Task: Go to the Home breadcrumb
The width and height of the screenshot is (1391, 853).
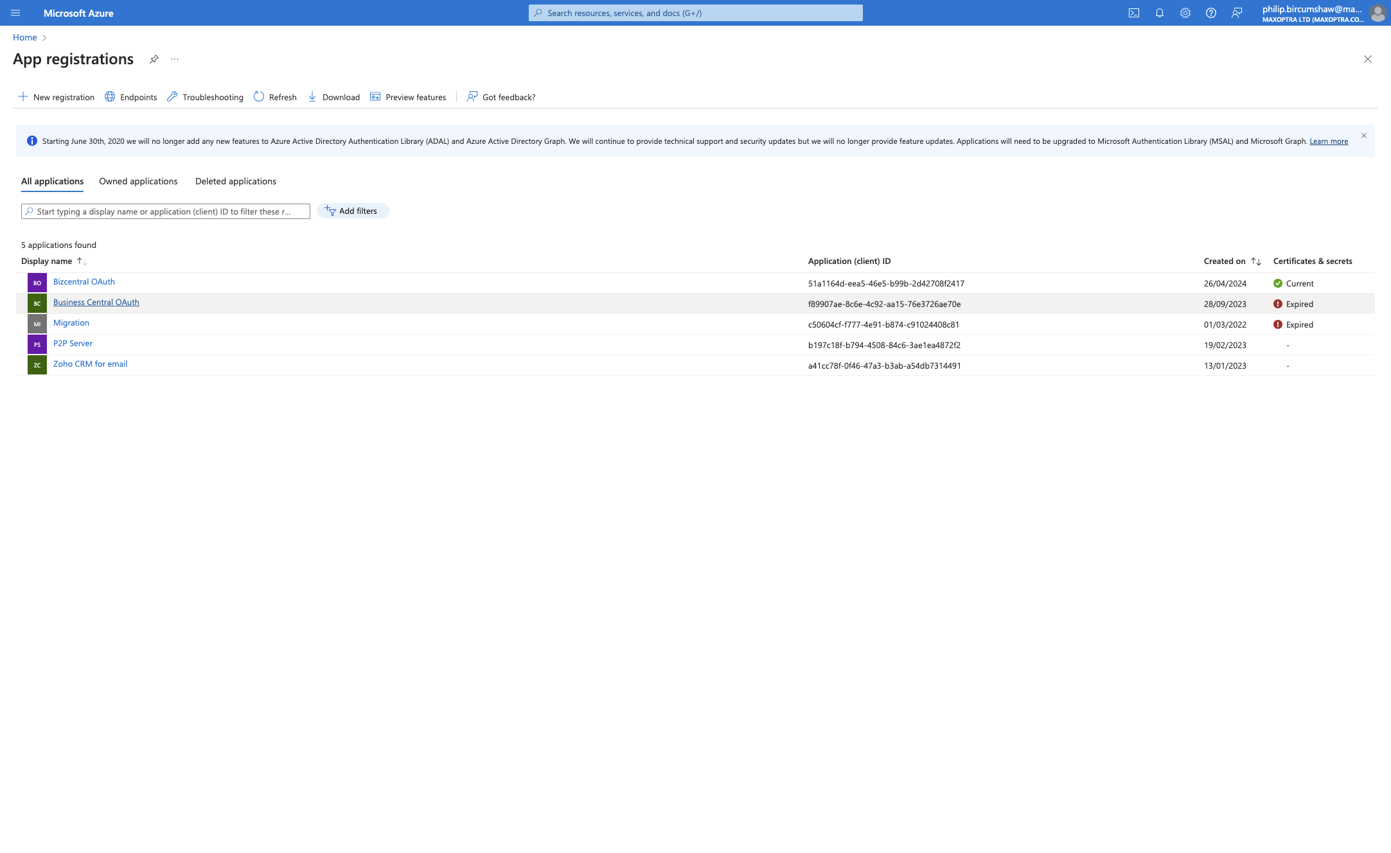Action: pyautogui.click(x=25, y=37)
